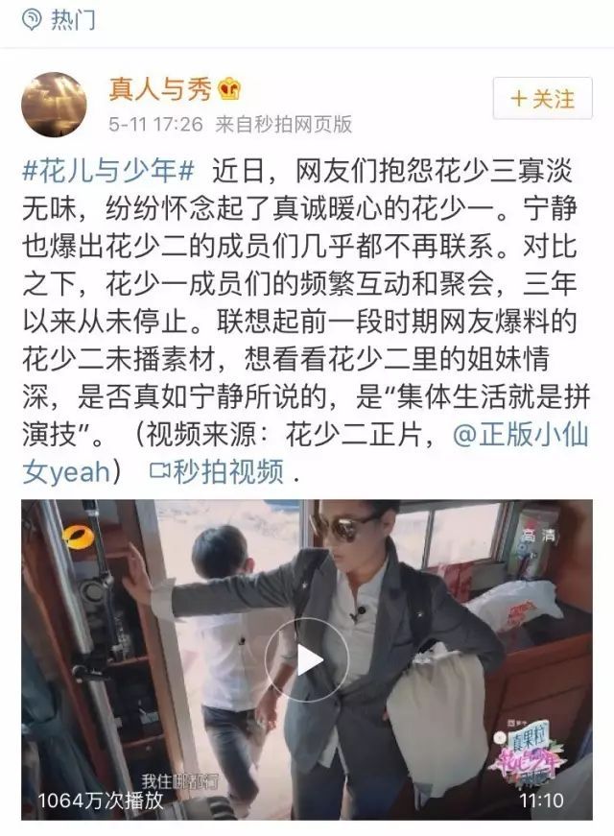This screenshot has width=614, height=836.
Task: Tap the 热门 hot topics icon
Action: pos(32,20)
